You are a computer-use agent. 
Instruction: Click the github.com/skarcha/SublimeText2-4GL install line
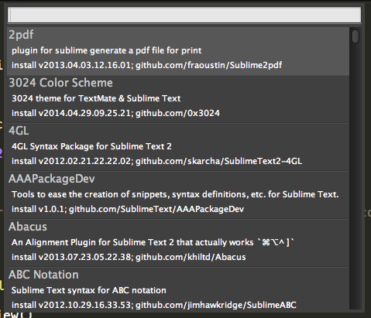[156, 161]
